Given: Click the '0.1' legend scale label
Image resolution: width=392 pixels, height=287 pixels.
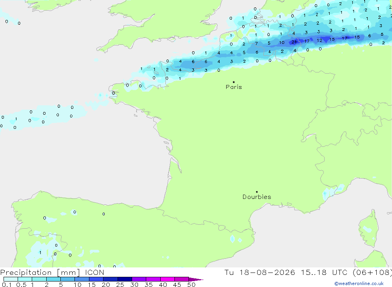Looking at the screenshot, I should click(x=7, y=285).
